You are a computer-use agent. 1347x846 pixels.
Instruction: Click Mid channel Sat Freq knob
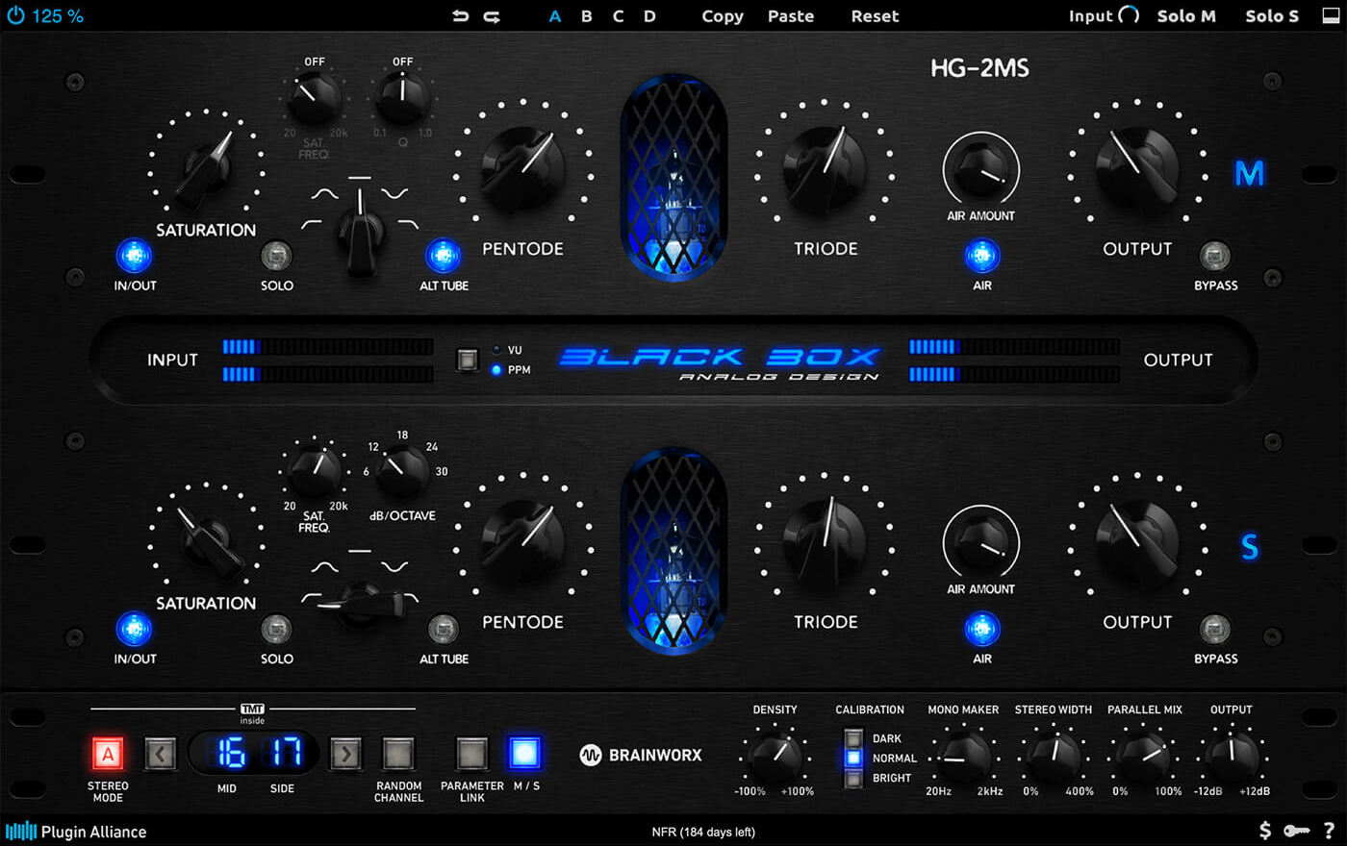point(315,98)
